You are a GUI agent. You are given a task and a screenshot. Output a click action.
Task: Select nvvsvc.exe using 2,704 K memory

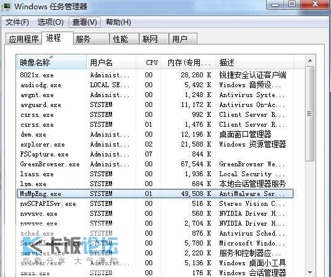[x=155, y=223]
